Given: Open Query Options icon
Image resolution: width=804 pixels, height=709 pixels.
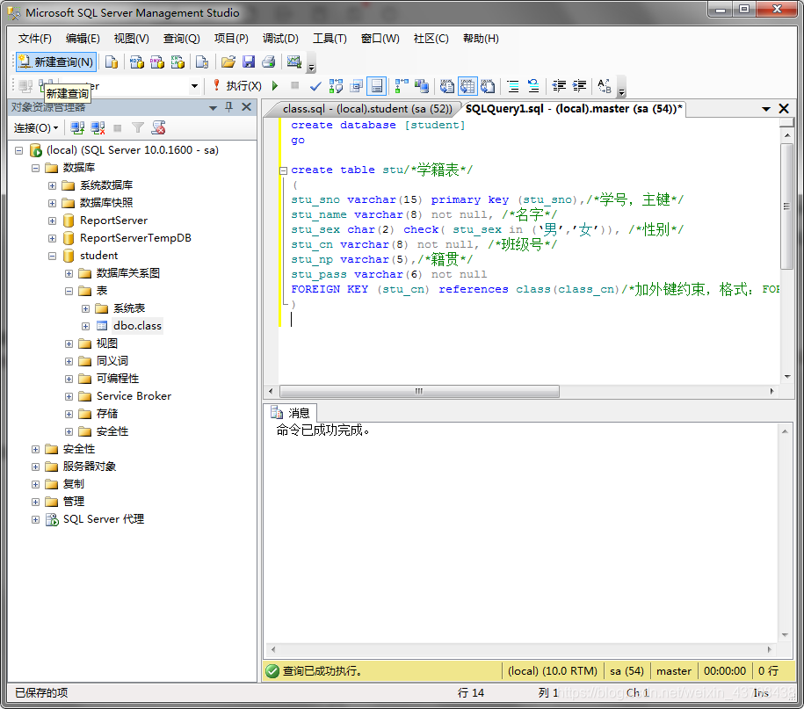Looking at the screenshot, I should (x=357, y=86).
